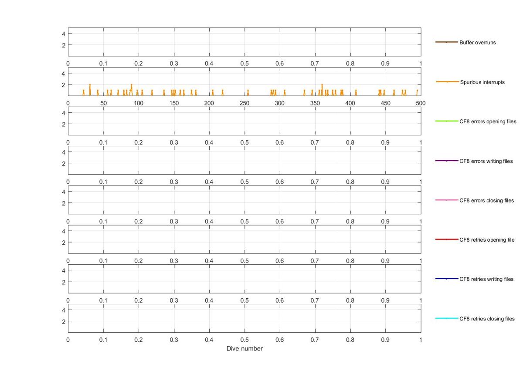Click the 100 tick label on Spurious interrupts axis

click(x=139, y=104)
